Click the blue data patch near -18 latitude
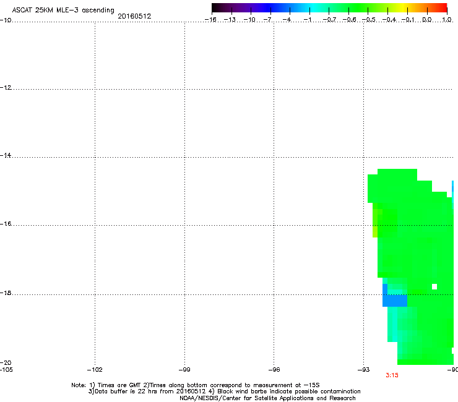Image resolution: width=458 pixels, height=402 pixels. pyautogui.click(x=395, y=301)
